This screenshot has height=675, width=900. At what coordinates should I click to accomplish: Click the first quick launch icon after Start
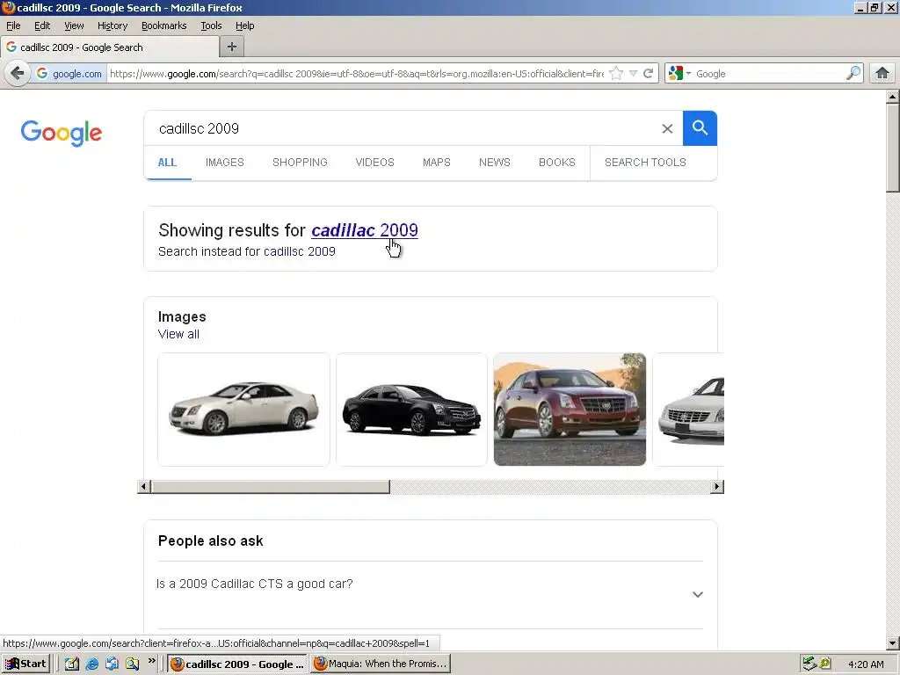[72, 664]
